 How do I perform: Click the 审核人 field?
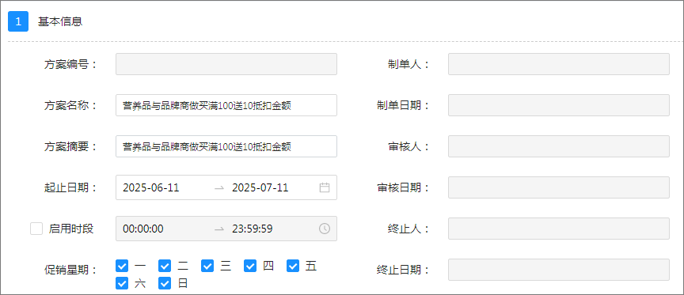coord(559,146)
